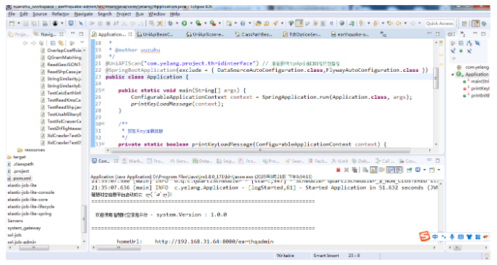
Task: Select pom.xml in the Navigator tree
Action: point(22,179)
